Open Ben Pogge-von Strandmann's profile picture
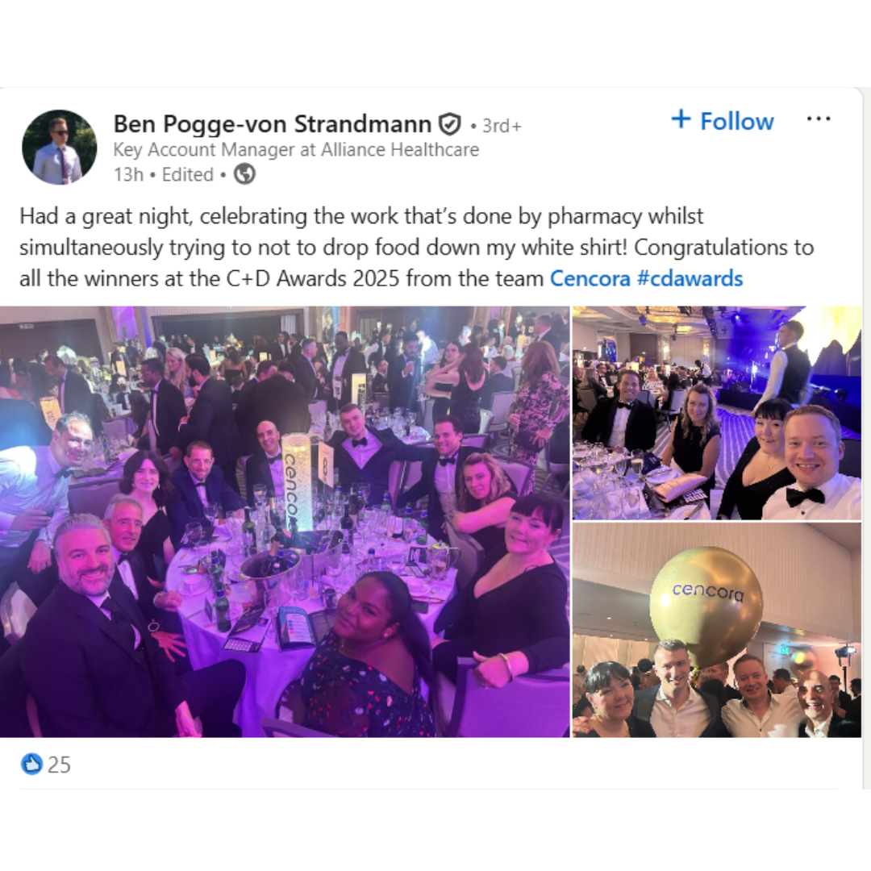871x871 pixels. (x=60, y=148)
